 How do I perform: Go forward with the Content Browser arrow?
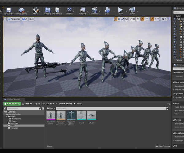(x=39, y=104)
